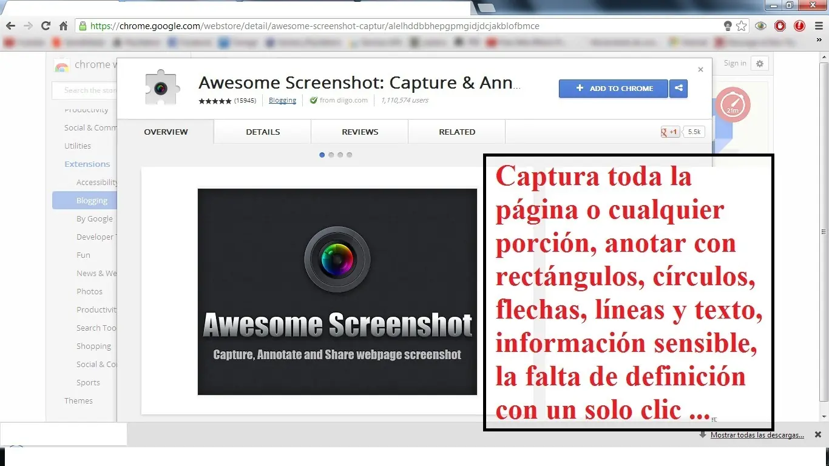Click the from diigo.com text
This screenshot has width=829, height=466.
(x=343, y=101)
